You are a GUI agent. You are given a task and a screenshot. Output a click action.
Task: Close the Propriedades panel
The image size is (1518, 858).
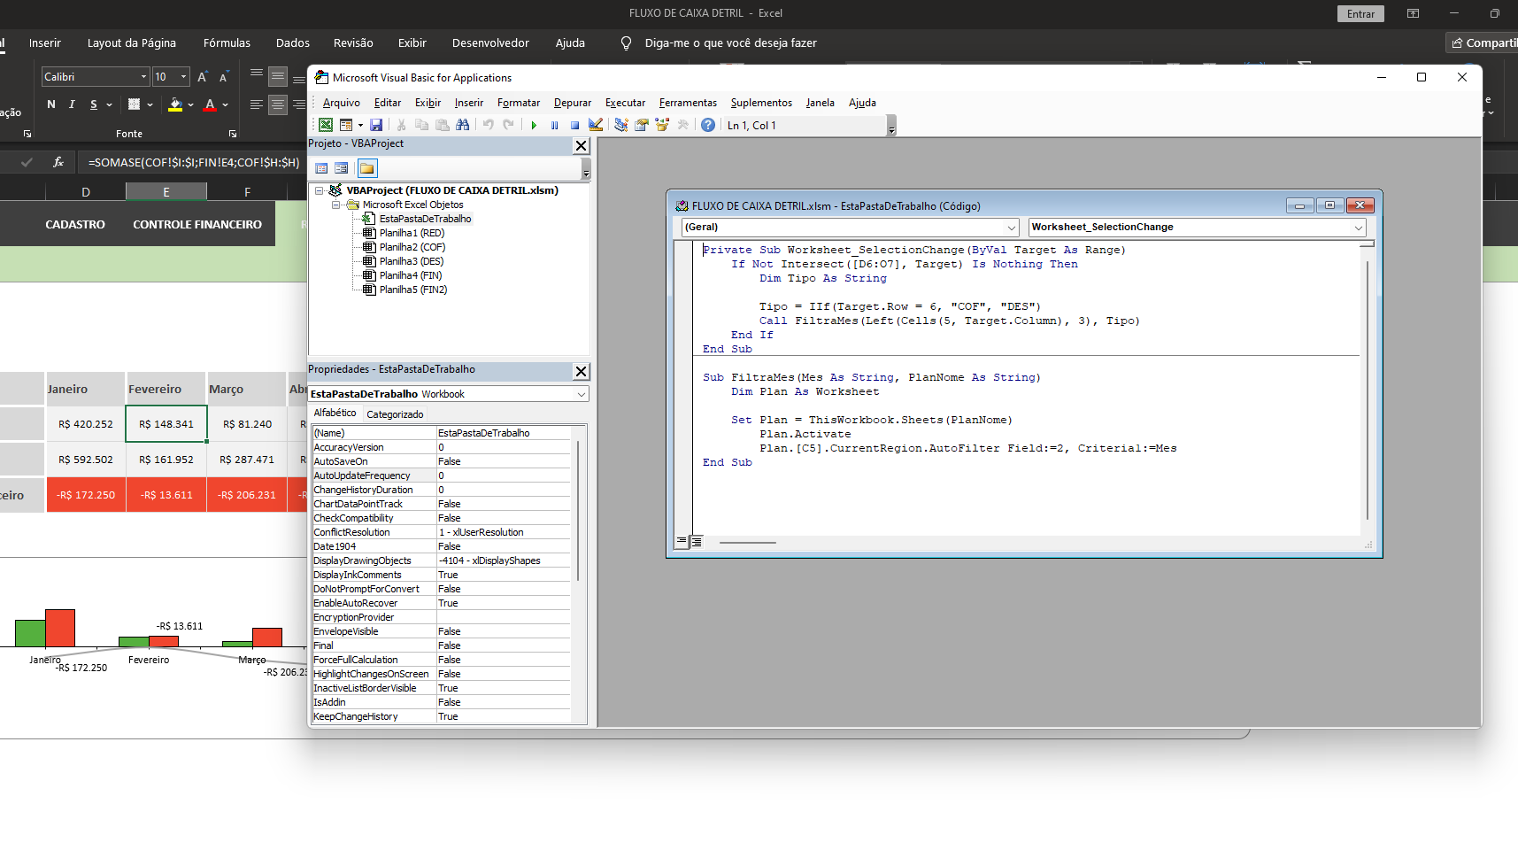(581, 371)
